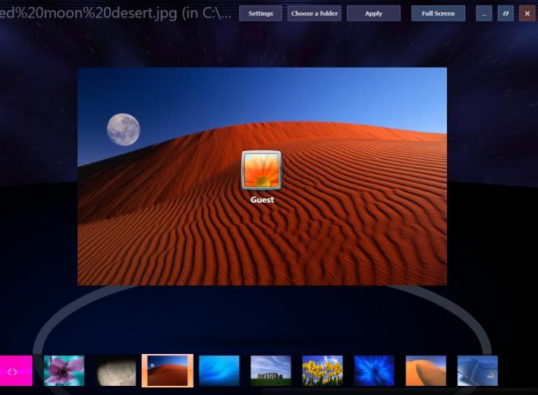Select the red moon desert thumbnail

[x=168, y=371]
